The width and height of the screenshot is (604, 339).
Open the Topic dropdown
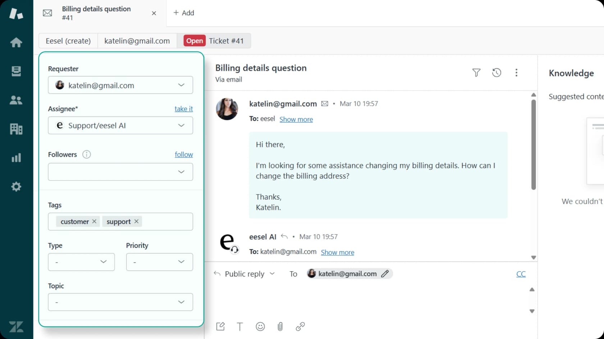click(x=120, y=302)
